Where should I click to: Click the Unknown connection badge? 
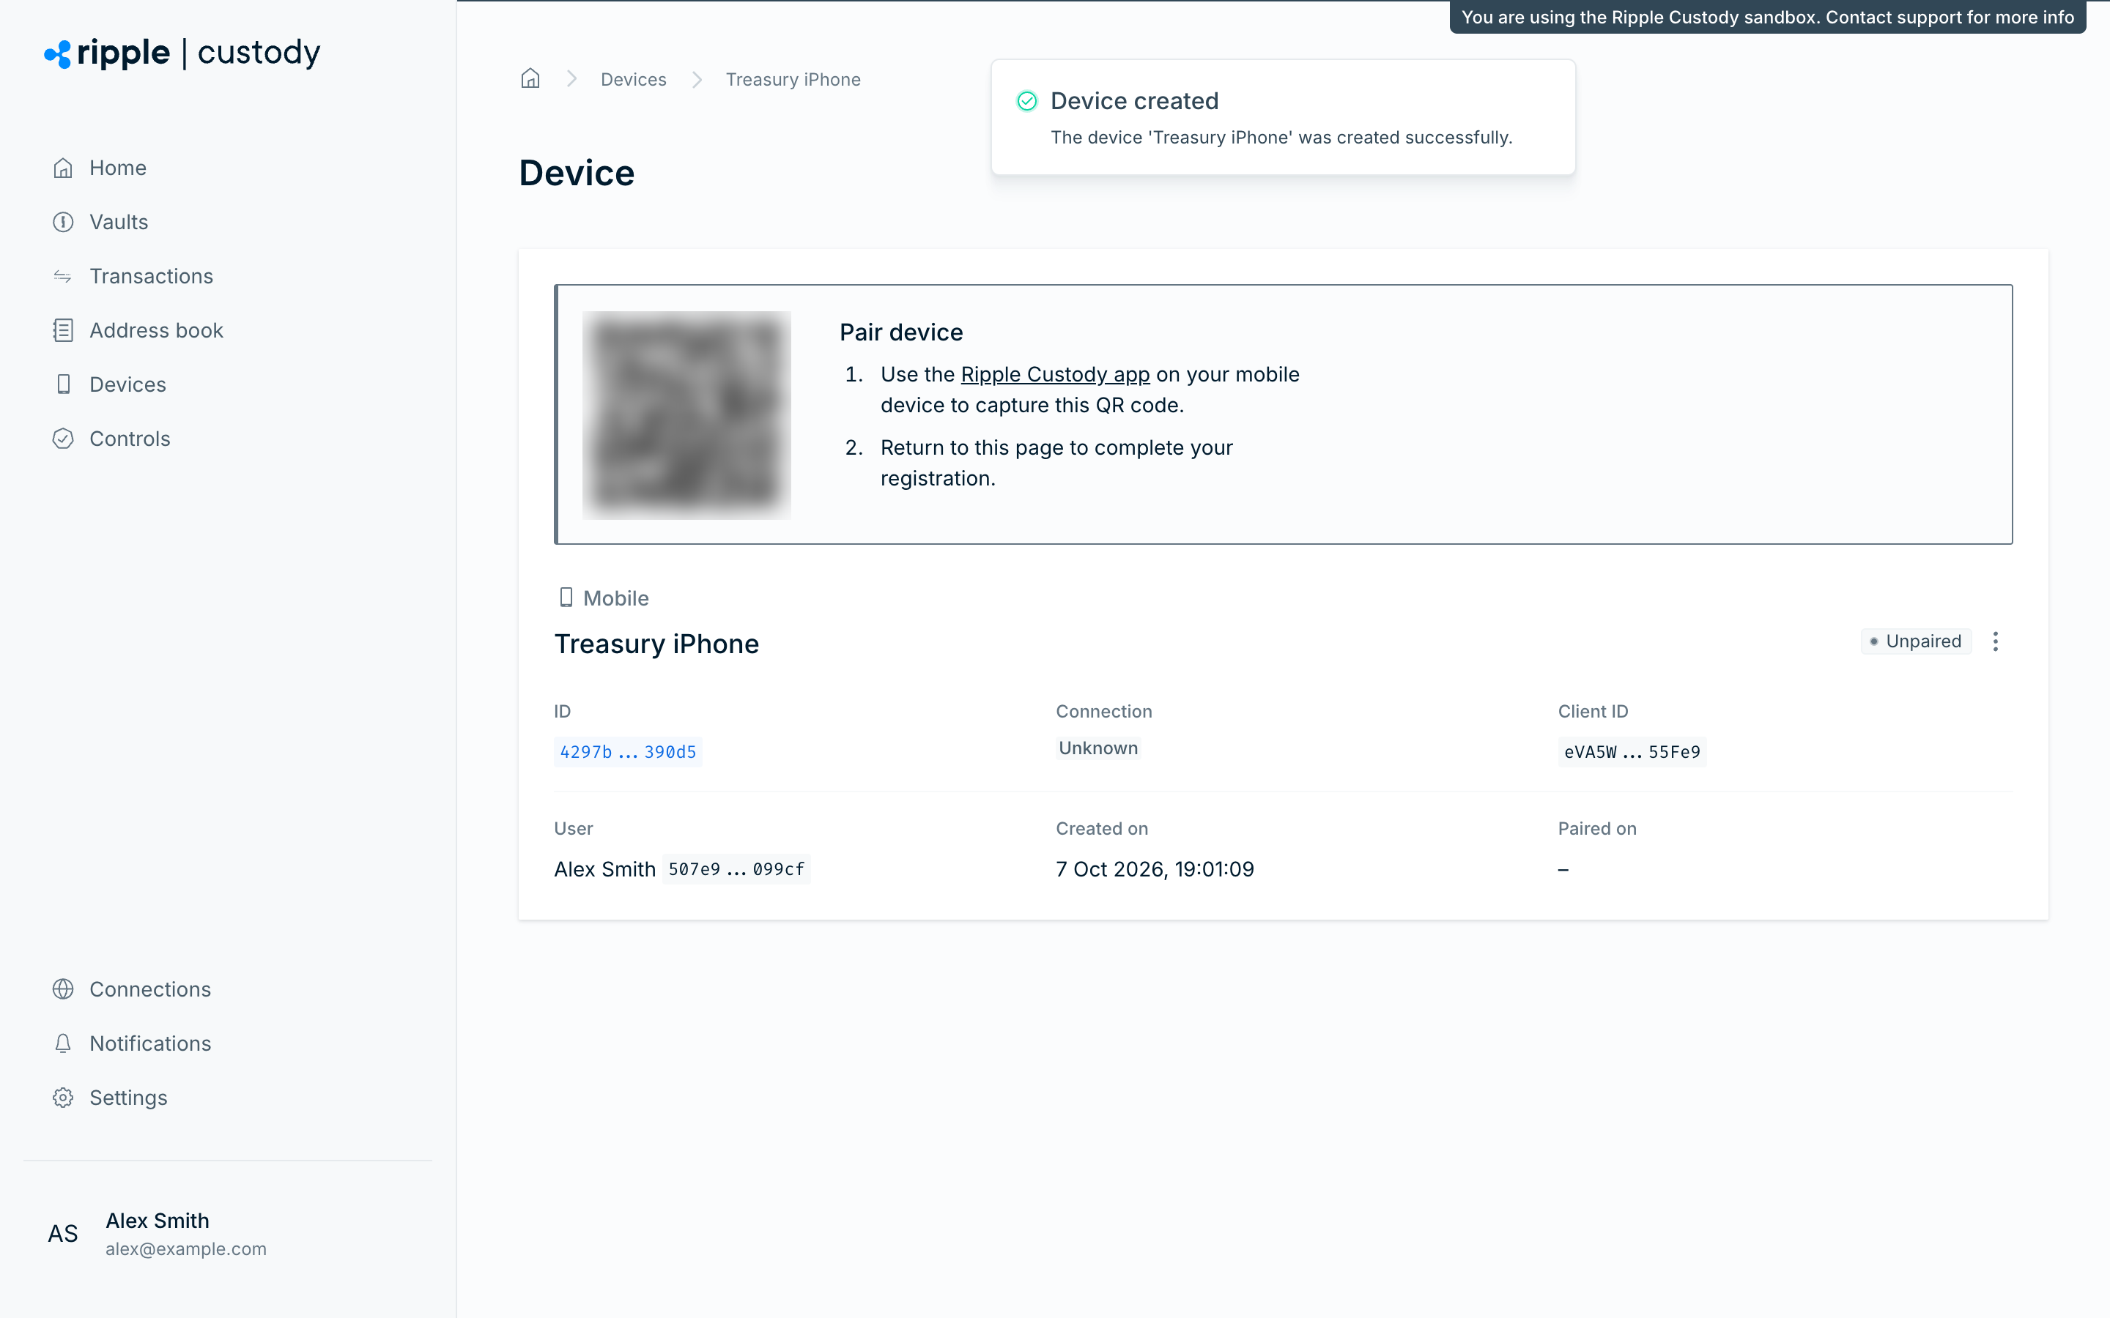(1097, 748)
